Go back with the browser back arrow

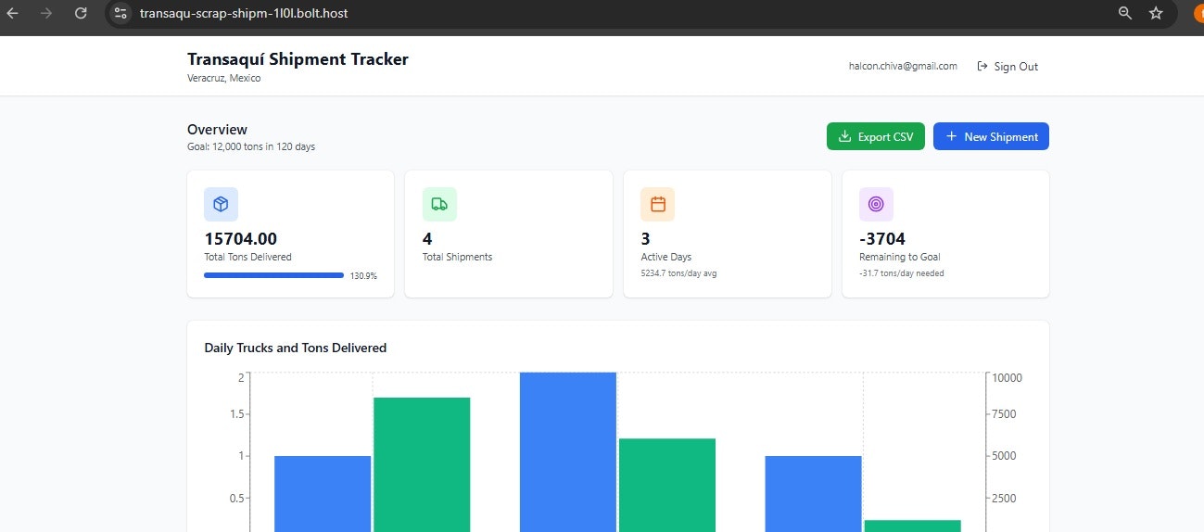coord(13,13)
